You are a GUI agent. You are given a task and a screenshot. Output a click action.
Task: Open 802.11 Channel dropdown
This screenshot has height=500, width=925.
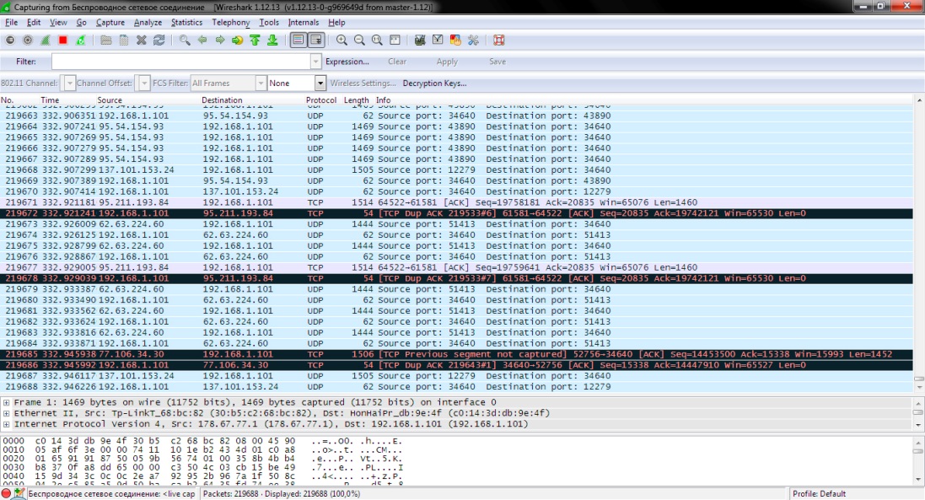[70, 83]
